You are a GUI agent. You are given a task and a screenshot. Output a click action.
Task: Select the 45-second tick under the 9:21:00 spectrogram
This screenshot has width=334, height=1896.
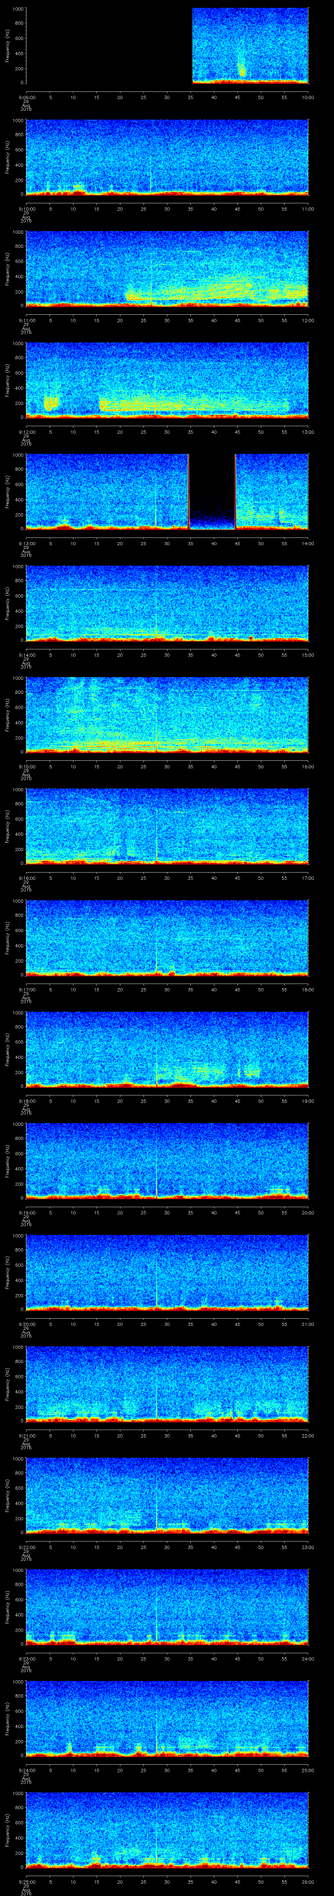point(237,1435)
